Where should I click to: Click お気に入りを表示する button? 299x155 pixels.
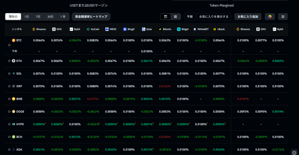pyautogui.click(x=214, y=17)
